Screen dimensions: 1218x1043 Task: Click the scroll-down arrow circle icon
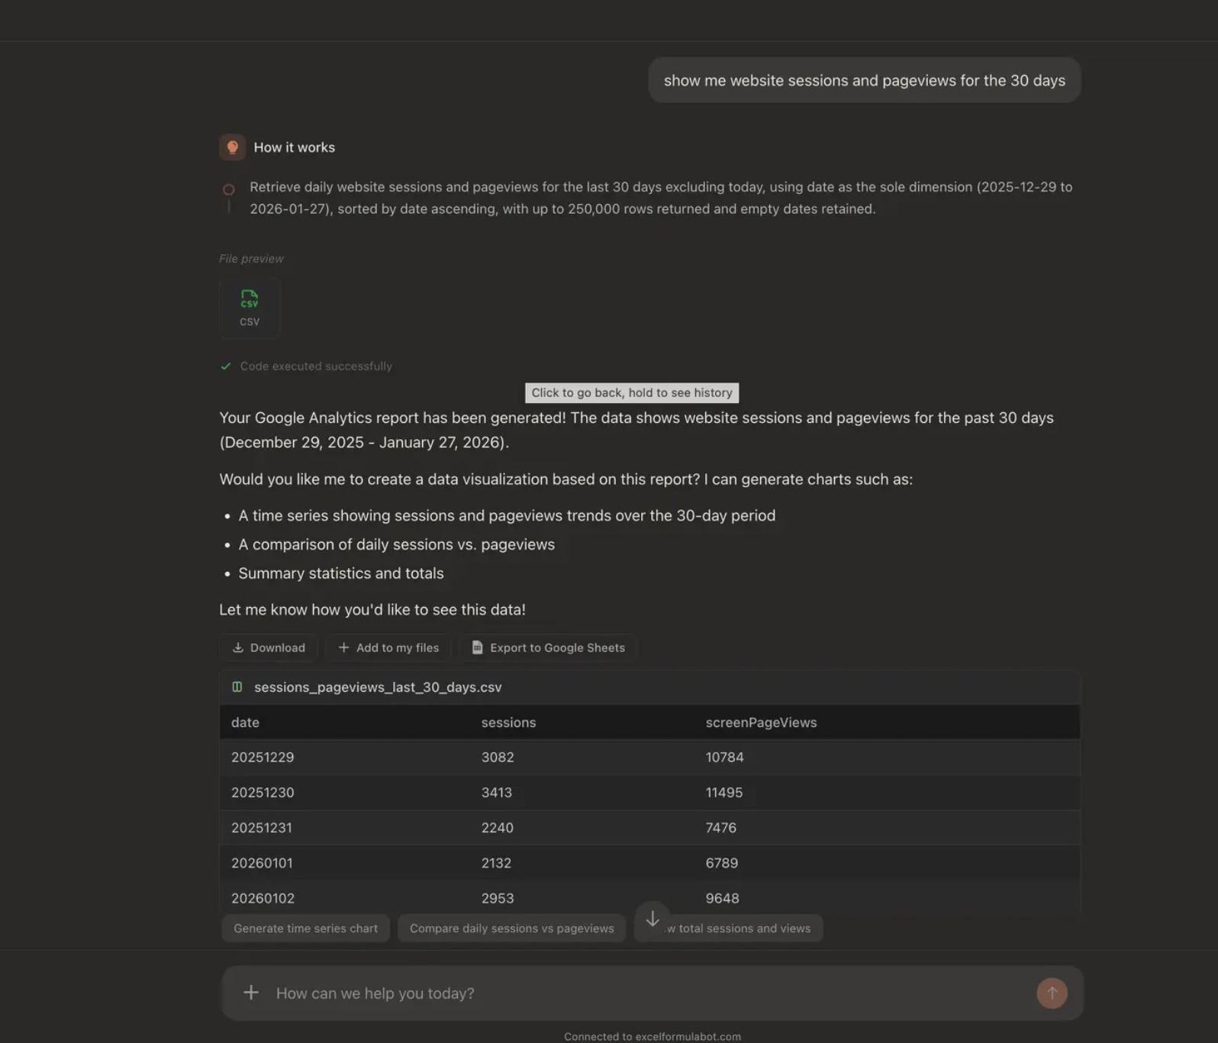(652, 919)
